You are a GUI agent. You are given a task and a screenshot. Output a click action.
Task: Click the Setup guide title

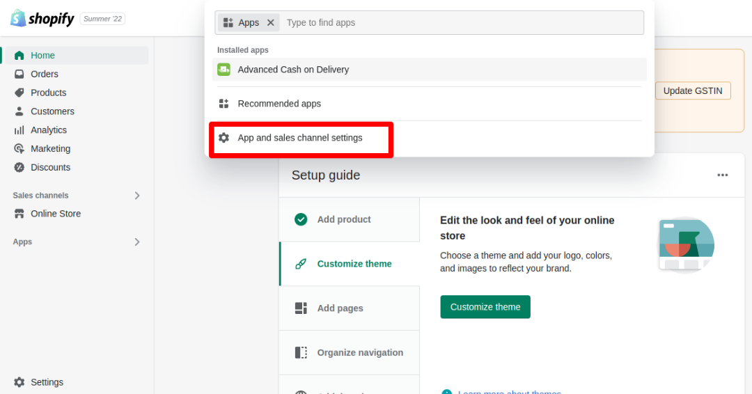[x=326, y=175]
